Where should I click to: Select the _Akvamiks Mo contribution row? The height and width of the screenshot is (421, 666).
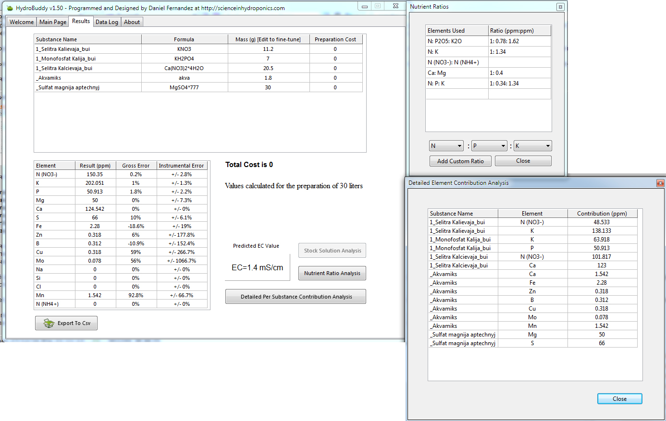(x=533, y=317)
